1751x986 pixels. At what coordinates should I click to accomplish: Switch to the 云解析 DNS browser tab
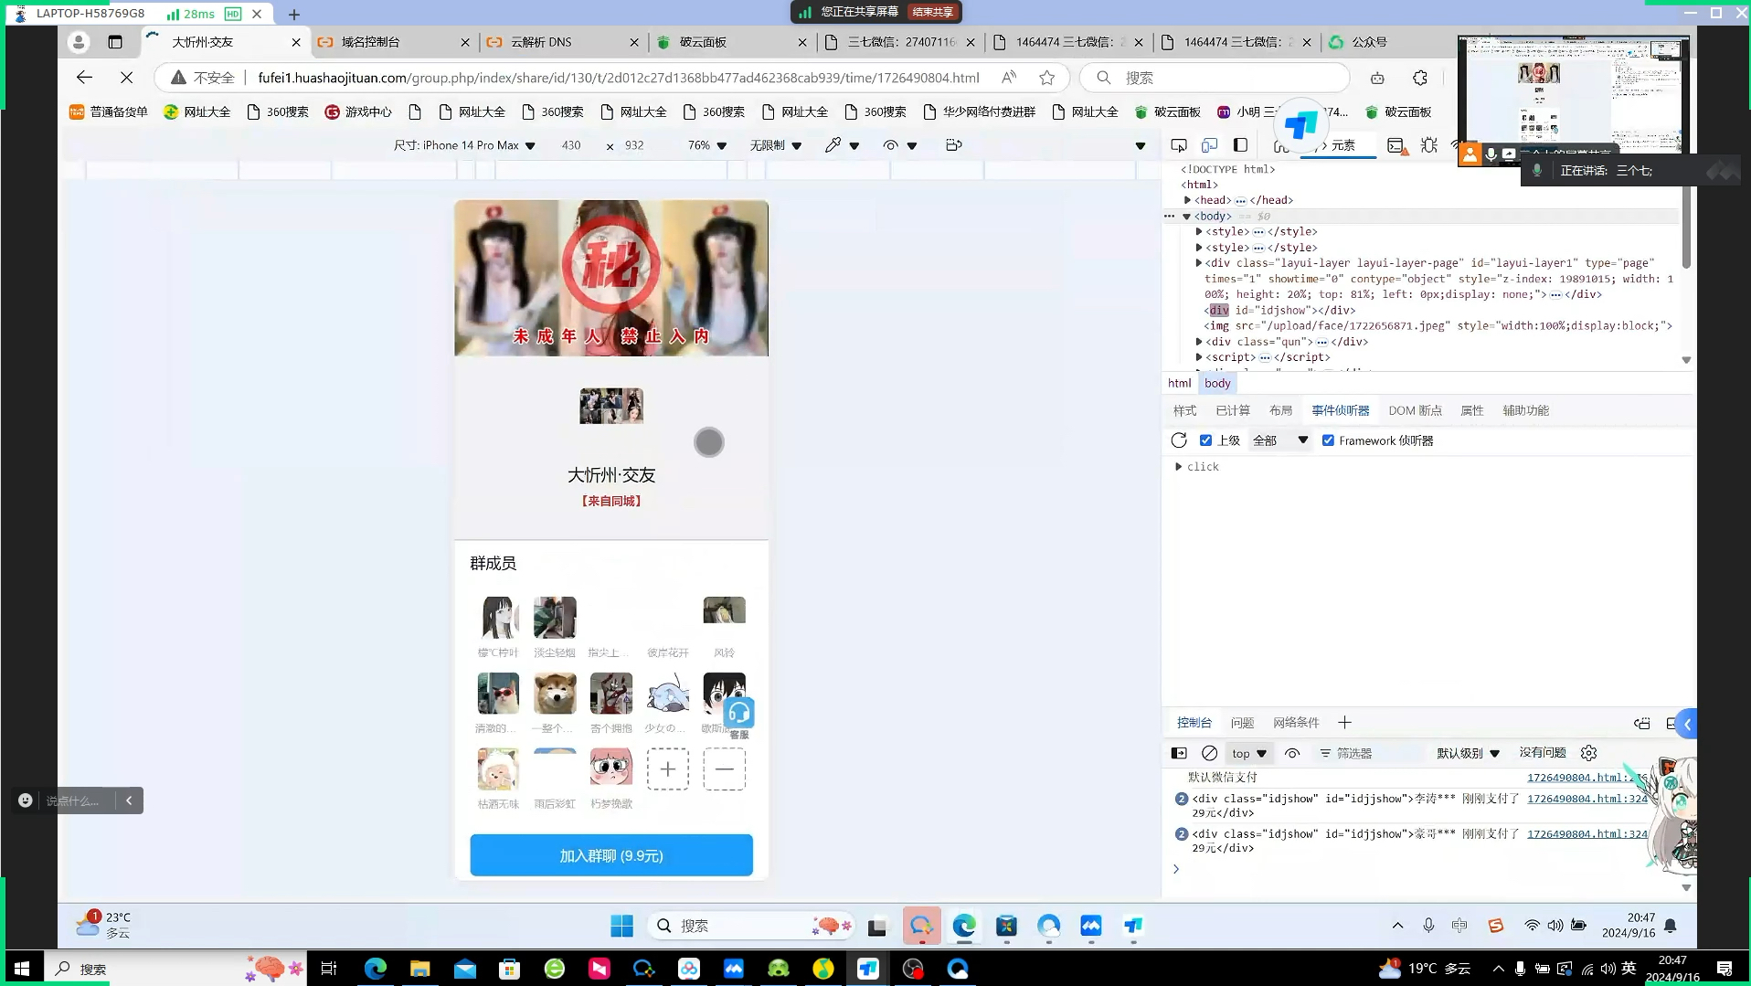[x=562, y=42]
